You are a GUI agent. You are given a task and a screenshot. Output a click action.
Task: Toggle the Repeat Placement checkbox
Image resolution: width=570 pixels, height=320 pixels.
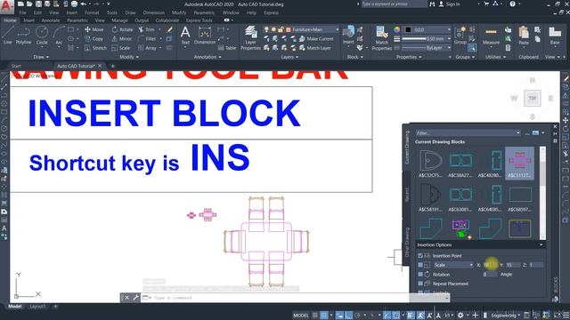tap(420, 284)
